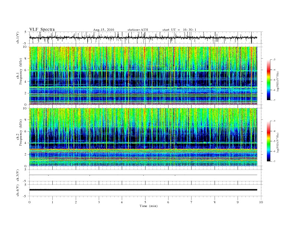Click time axis tick label "2"
The width and height of the screenshot is (294, 227).
pyautogui.click(x=76, y=202)
